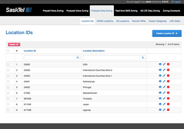Image resolution: width=184 pixels, height=129 pixels.
Task: Sort by Location ID column header
Action: point(30,51)
